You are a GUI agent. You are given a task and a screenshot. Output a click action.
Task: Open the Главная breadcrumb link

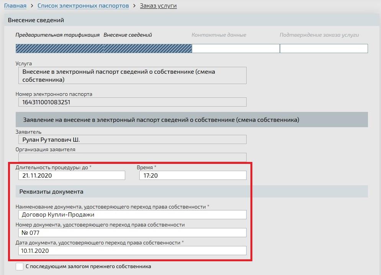pos(15,6)
